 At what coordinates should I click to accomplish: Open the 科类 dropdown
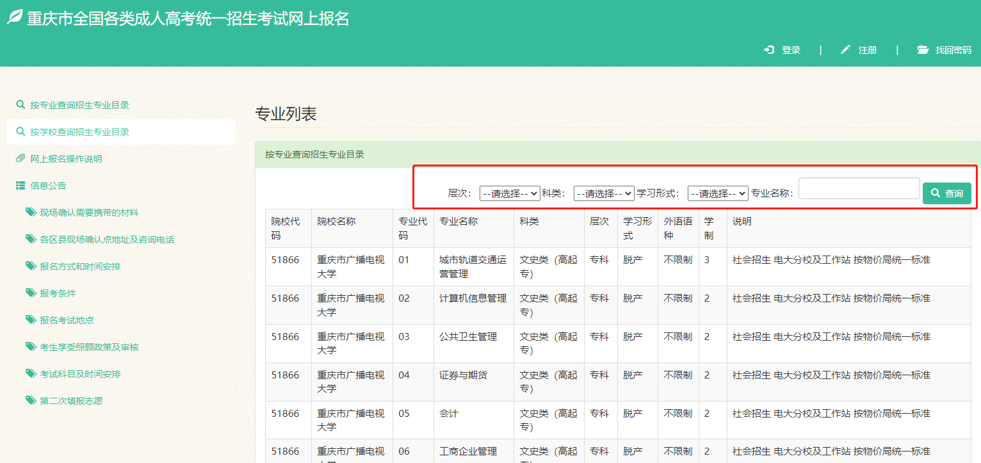point(604,193)
